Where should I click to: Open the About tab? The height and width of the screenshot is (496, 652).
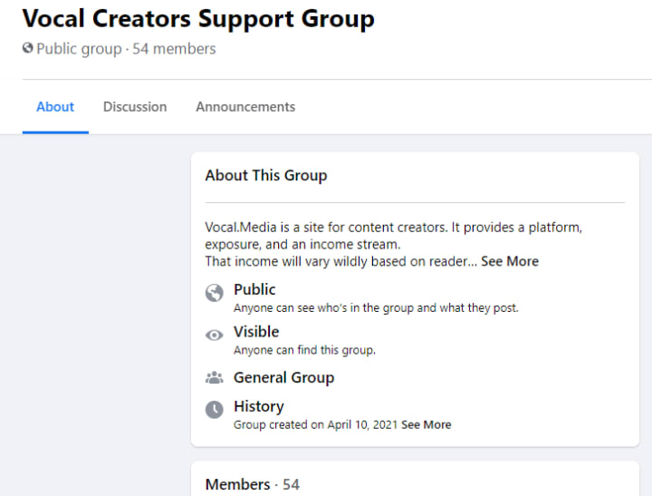point(55,107)
